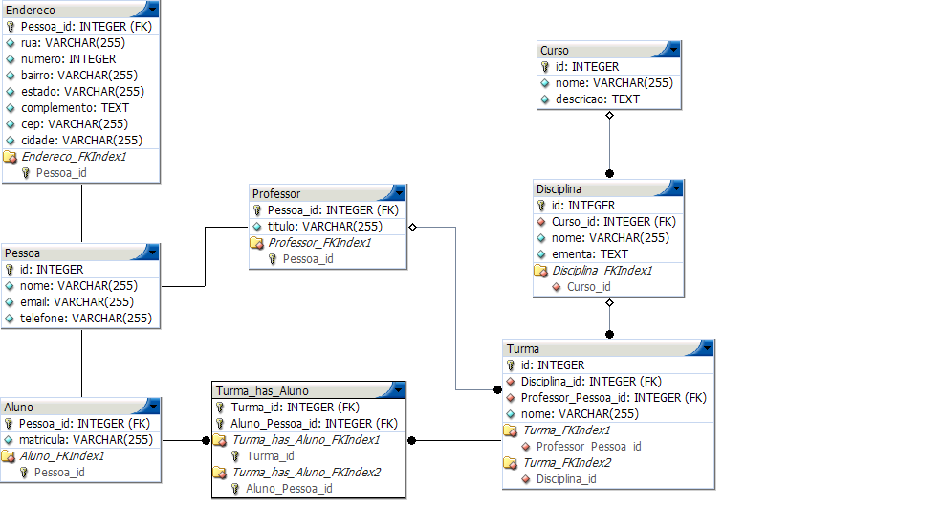
Task: Click the diamond icon beside Curso_id in Disciplina
Action: (540, 222)
